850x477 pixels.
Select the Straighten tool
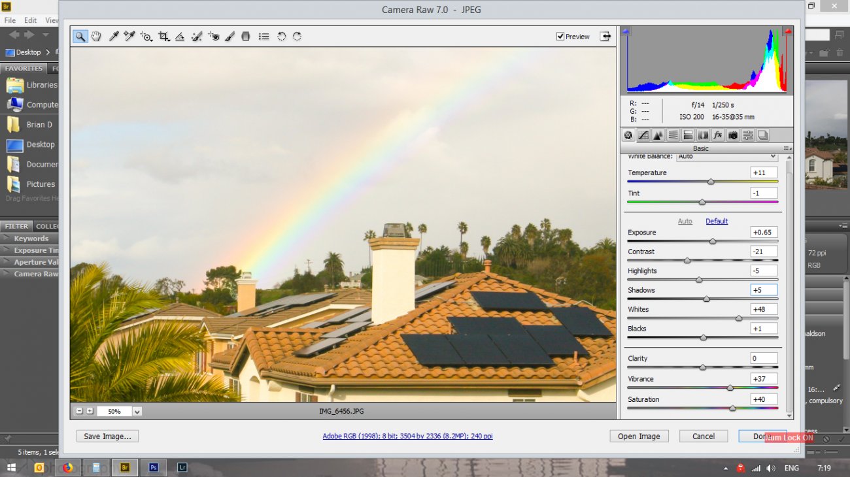click(180, 37)
